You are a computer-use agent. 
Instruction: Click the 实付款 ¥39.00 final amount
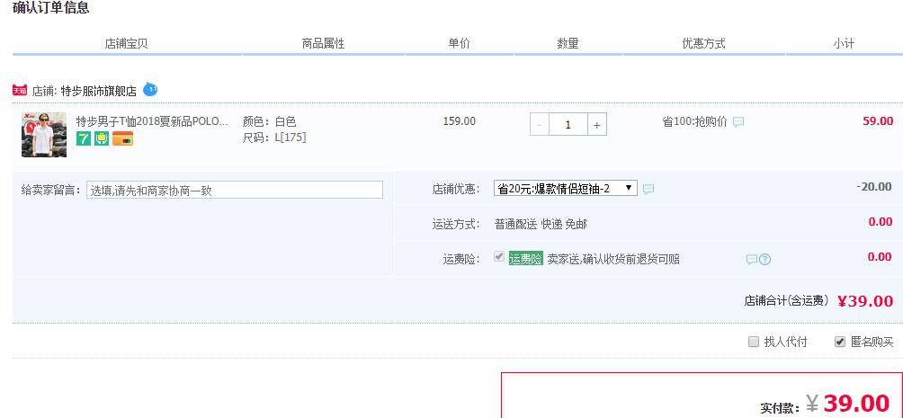click(x=848, y=403)
